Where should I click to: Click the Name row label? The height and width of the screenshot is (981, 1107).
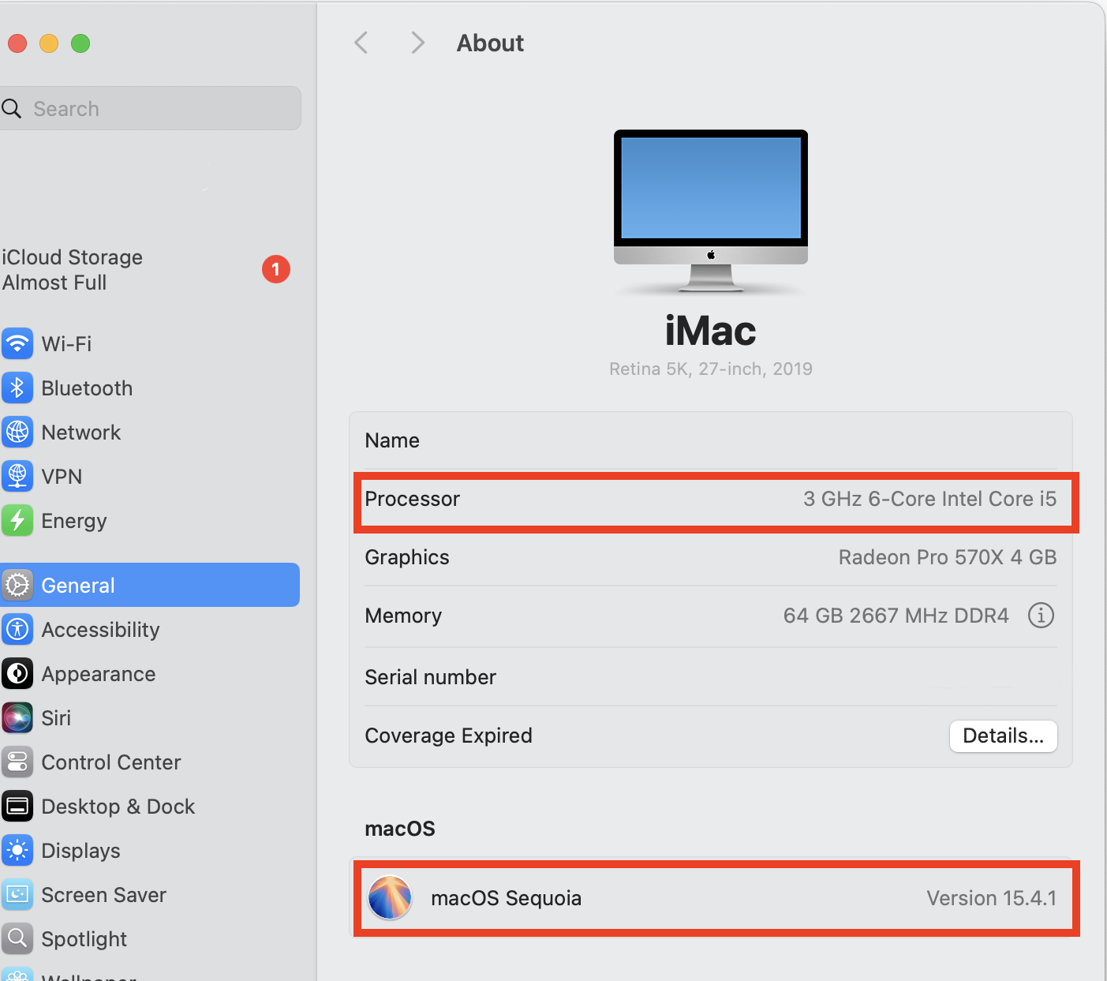[x=392, y=440]
